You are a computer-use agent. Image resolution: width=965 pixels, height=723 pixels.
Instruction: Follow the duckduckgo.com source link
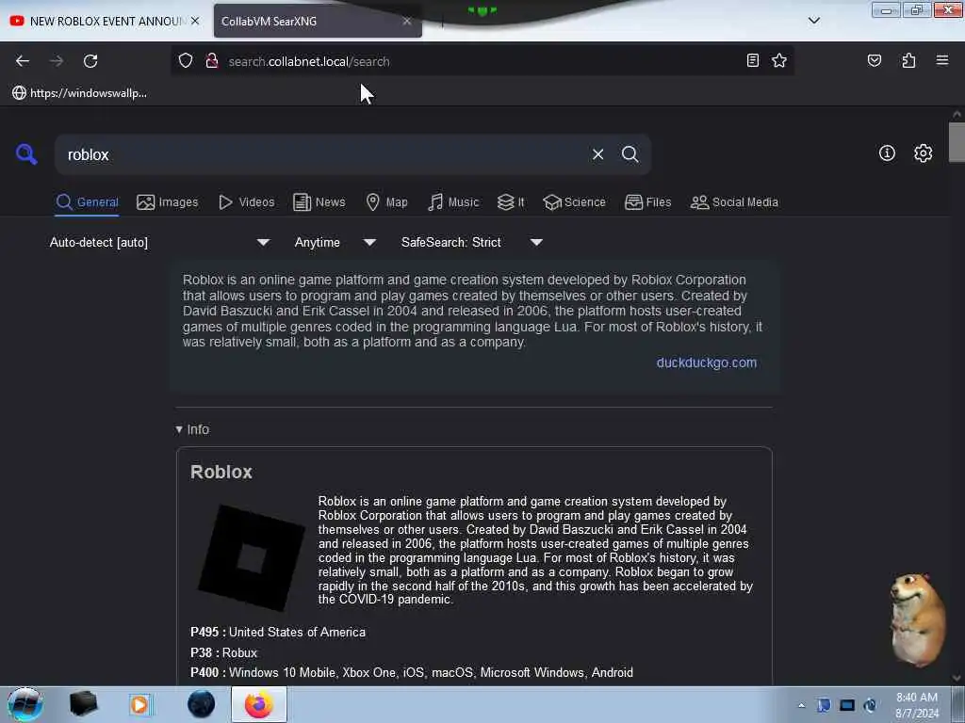pos(707,362)
